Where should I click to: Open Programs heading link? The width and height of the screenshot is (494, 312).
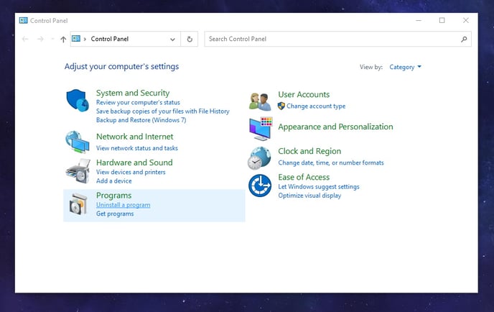click(113, 196)
